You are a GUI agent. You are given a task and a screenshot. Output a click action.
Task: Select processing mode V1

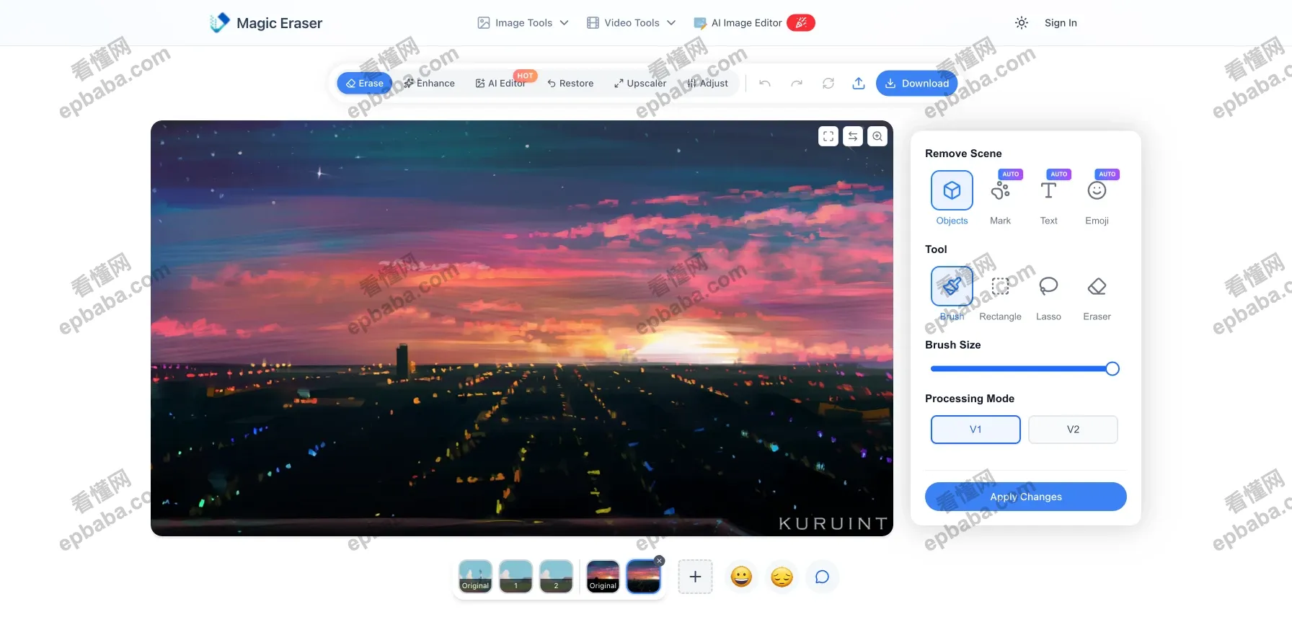coord(975,430)
